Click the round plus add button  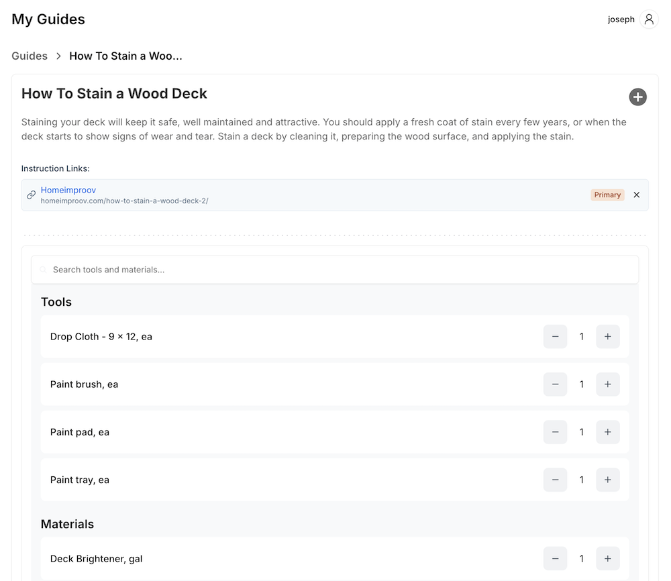(x=637, y=97)
